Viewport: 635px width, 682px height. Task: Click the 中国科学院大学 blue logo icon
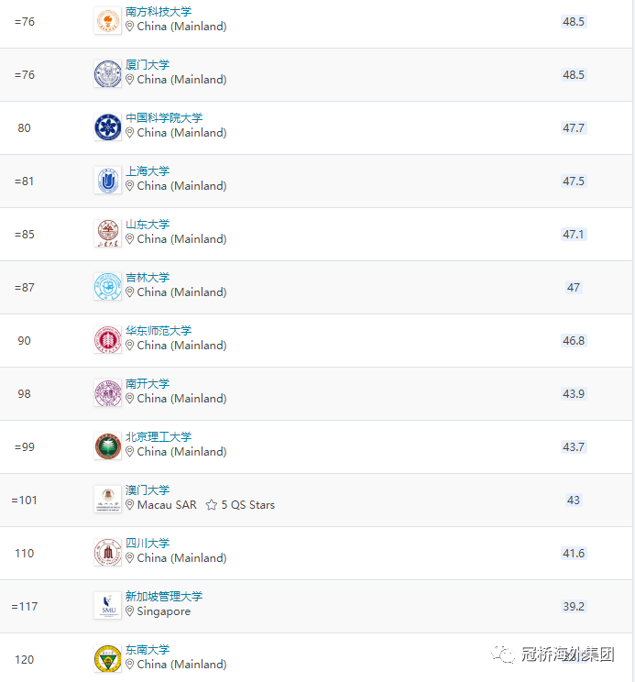108,127
